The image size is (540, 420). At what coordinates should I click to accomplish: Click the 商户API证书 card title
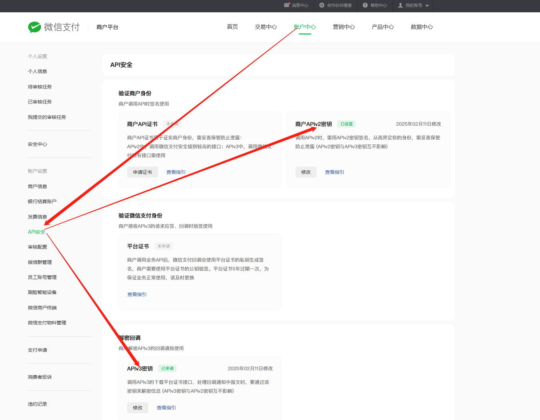(142, 124)
